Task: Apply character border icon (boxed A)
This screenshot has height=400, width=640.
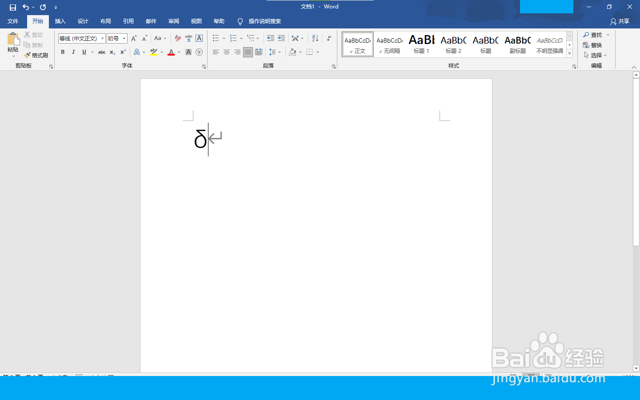Action: coord(199,38)
